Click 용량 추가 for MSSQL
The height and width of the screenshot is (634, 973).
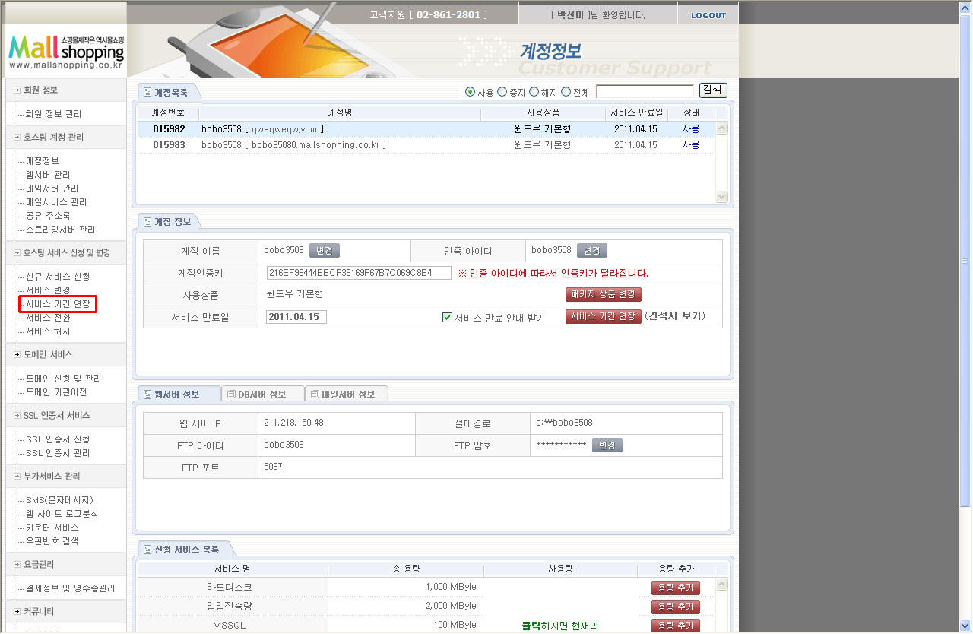[675, 626]
